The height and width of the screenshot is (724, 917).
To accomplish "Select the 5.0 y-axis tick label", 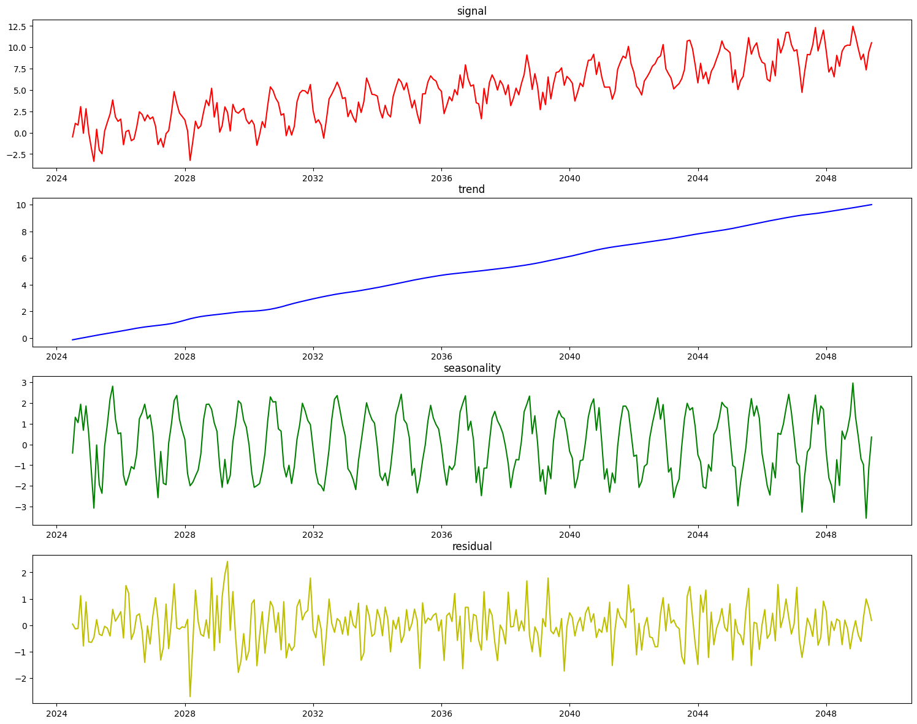I will pos(19,91).
